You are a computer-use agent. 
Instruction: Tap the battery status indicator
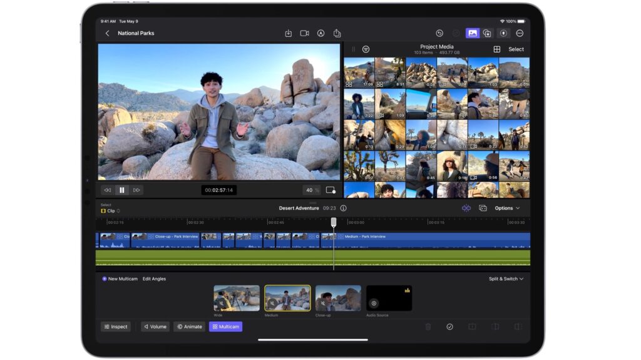tap(521, 21)
